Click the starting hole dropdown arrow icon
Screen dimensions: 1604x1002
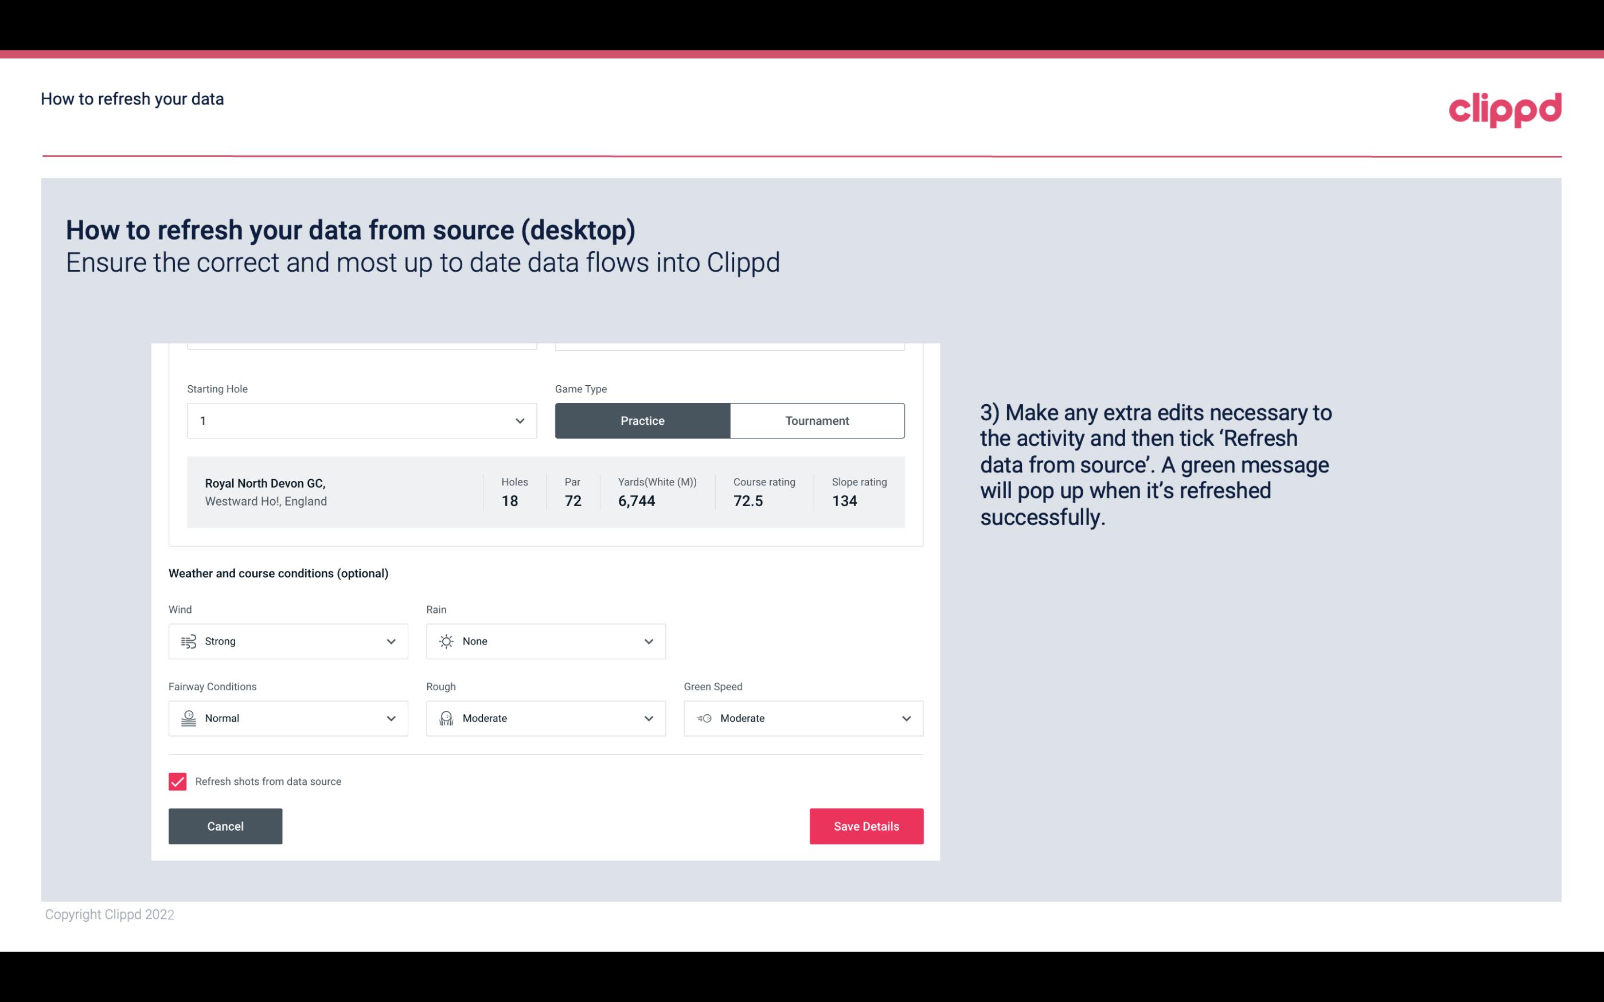[x=520, y=420]
